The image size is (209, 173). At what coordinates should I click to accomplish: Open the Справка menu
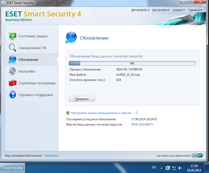(x=195, y=10)
